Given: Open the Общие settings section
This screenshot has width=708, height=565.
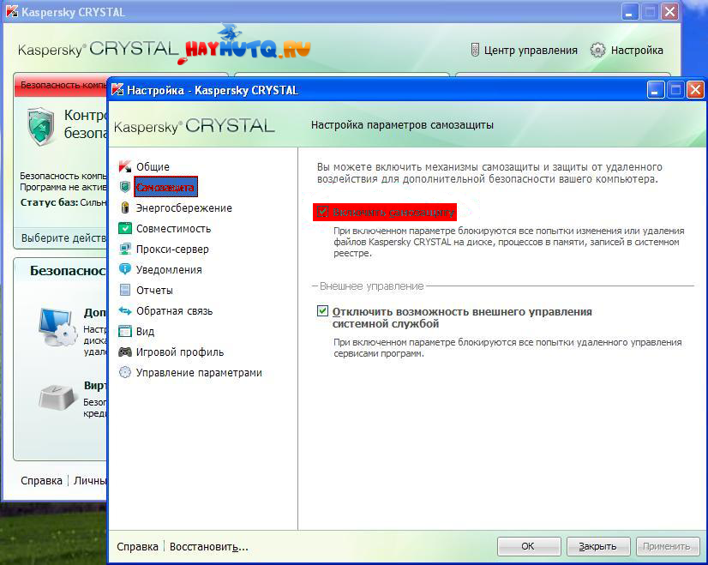Looking at the screenshot, I should pyautogui.click(x=153, y=166).
